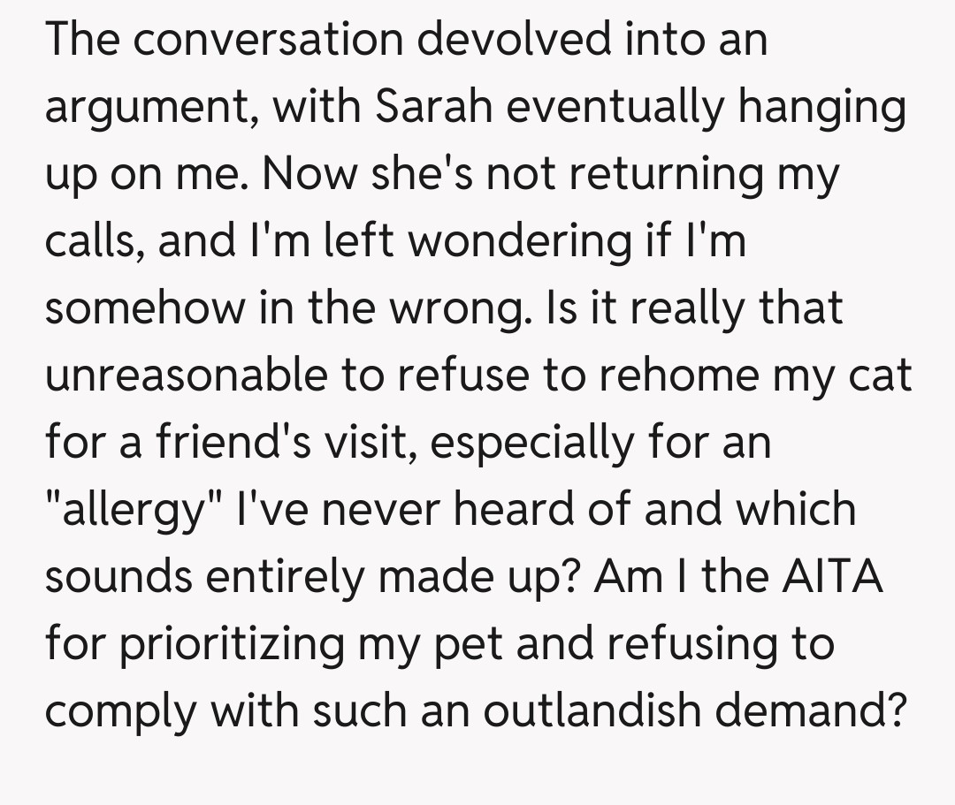The image size is (955, 805).
Task: Click the word "AITA"
Action: (x=834, y=577)
